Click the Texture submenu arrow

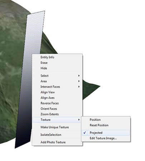[x=79, y=120]
